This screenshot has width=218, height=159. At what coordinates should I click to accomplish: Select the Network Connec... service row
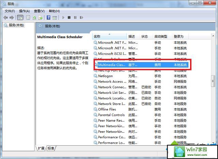point(141,87)
